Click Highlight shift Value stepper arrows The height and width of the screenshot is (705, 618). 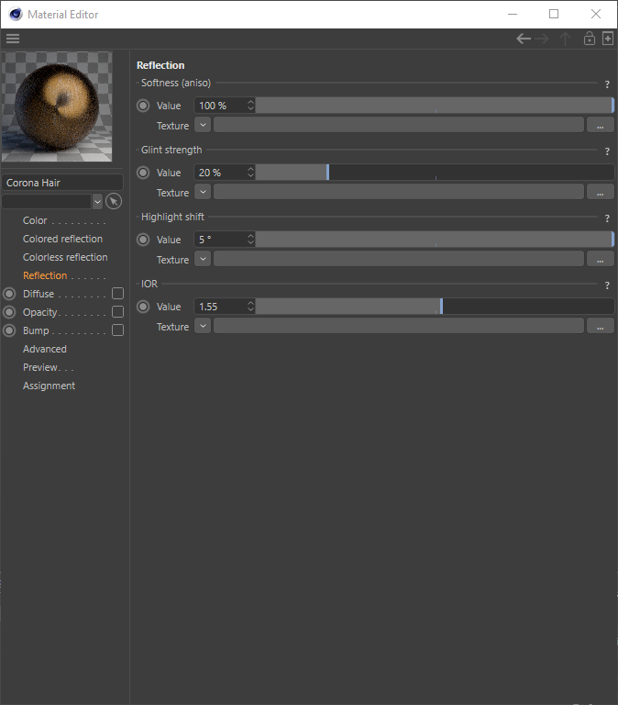tap(250, 240)
